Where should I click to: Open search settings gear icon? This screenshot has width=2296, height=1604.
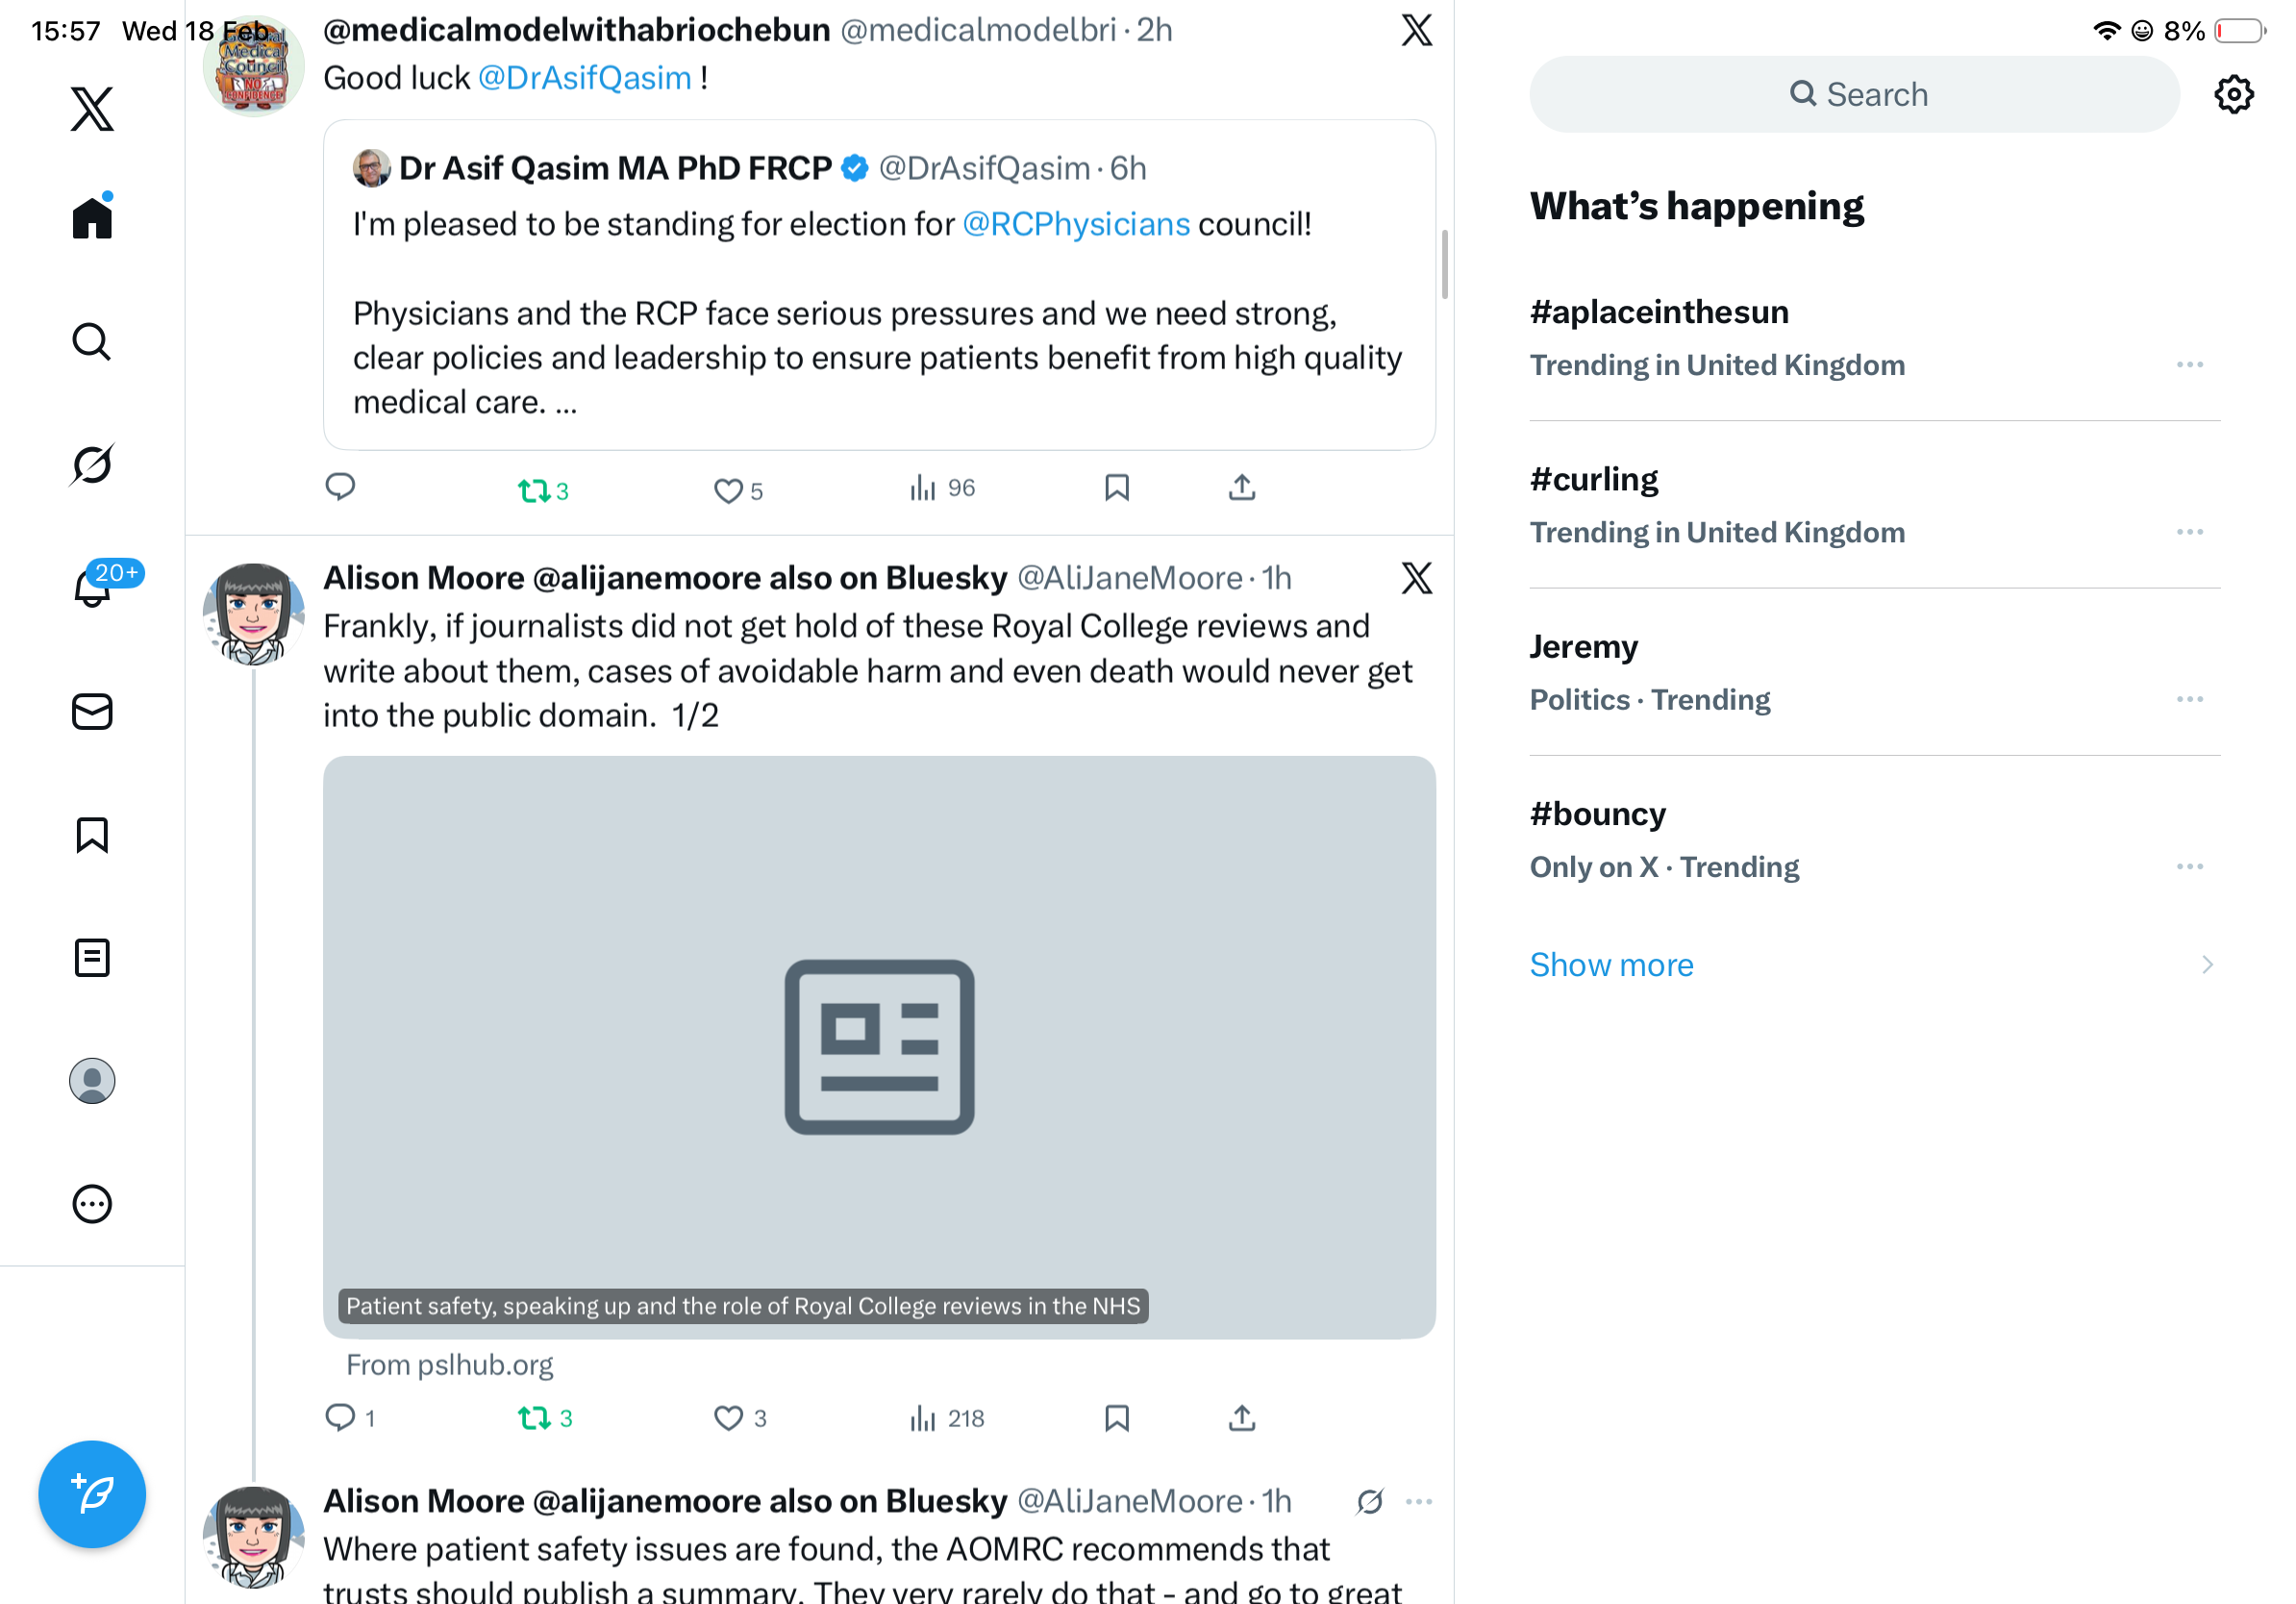(x=2233, y=95)
